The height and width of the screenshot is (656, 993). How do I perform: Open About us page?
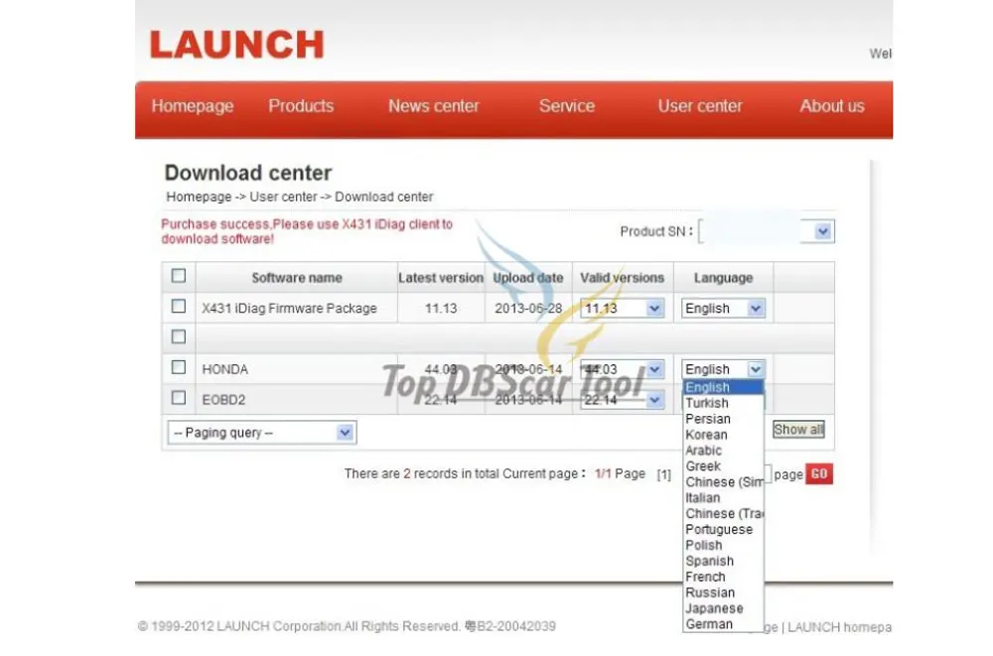pos(831,106)
